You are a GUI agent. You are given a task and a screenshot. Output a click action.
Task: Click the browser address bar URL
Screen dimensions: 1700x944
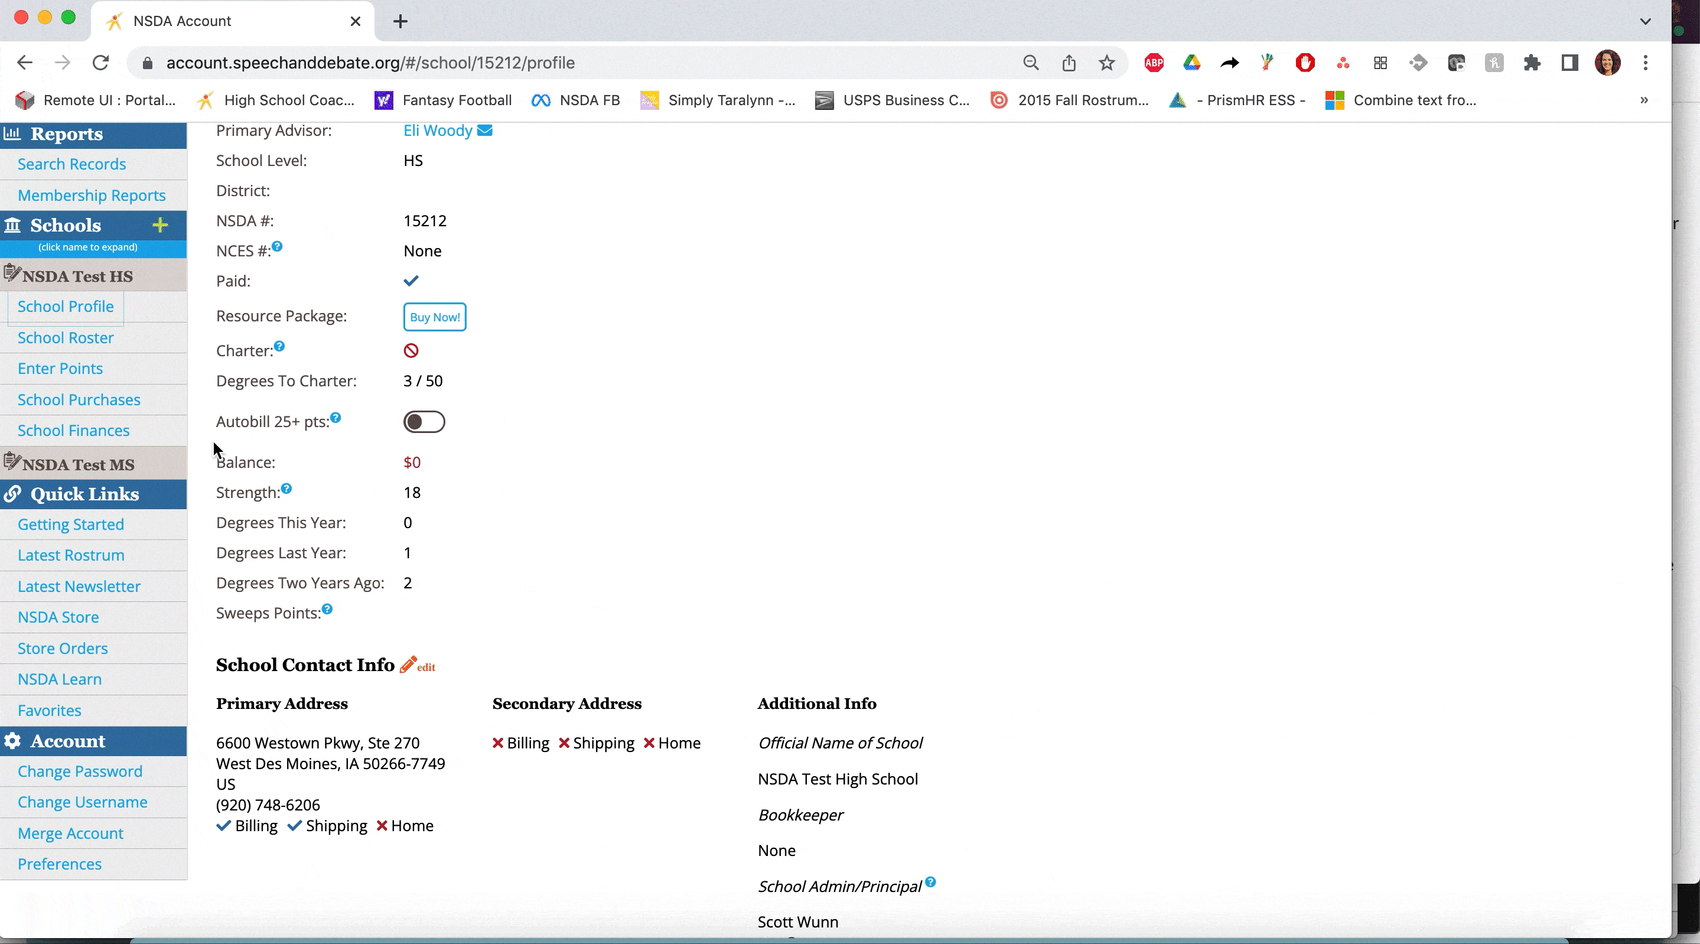point(370,63)
